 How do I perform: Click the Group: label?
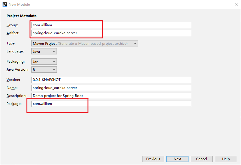click(12, 25)
